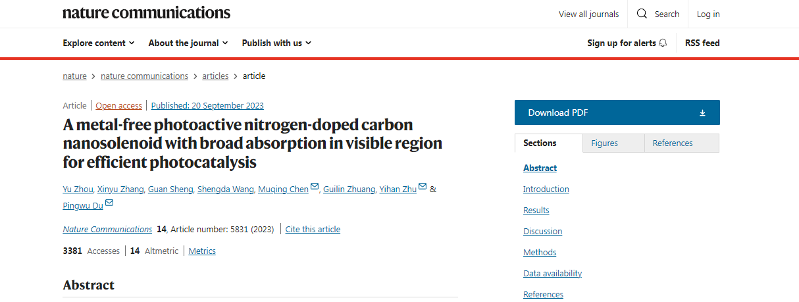The width and height of the screenshot is (799, 302).
Task: Click the Download PDF button
Action: pos(617,113)
